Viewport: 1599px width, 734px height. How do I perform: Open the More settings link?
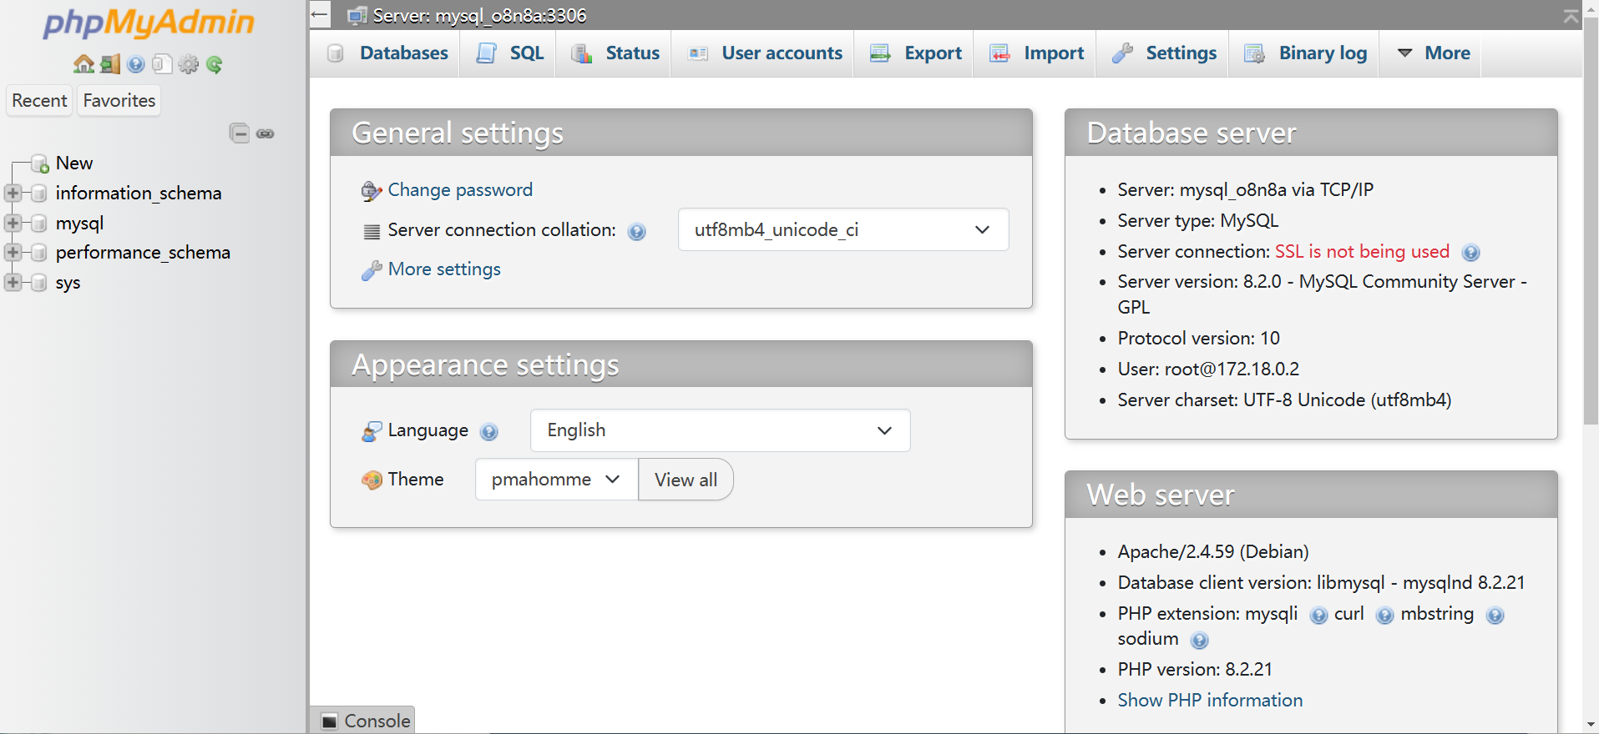pyautogui.click(x=444, y=269)
